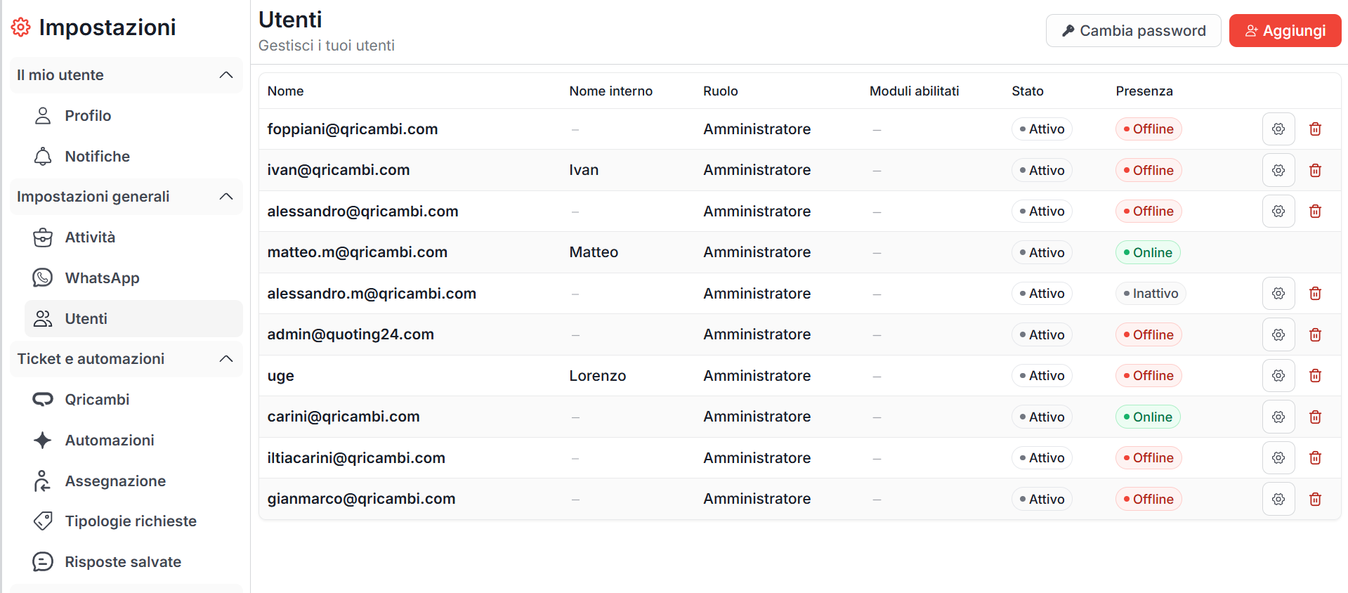Open Risposte salvate in sidebar
Viewport: 1348px width, 593px height.
tap(123, 562)
